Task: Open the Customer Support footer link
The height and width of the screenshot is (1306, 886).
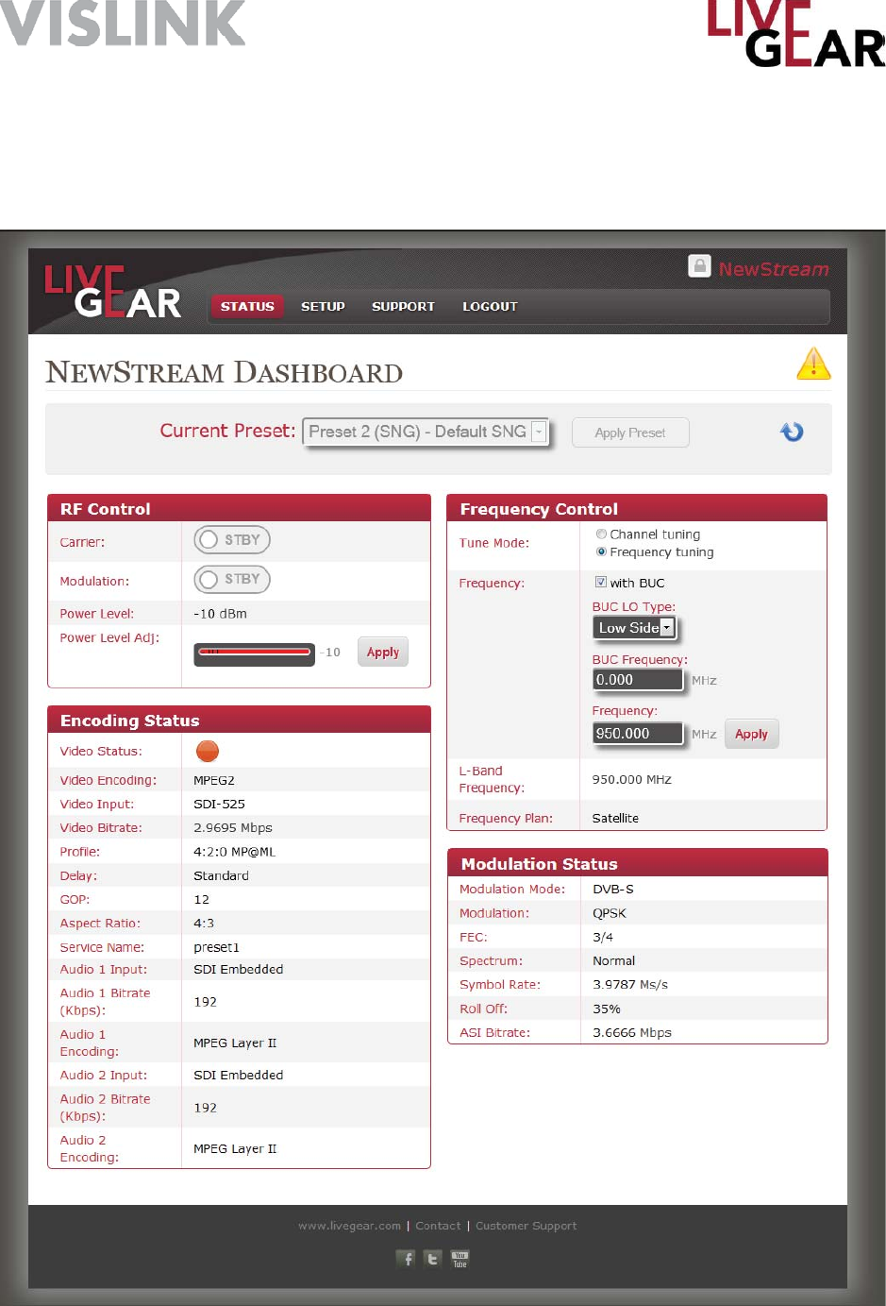Action: (x=526, y=1226)
